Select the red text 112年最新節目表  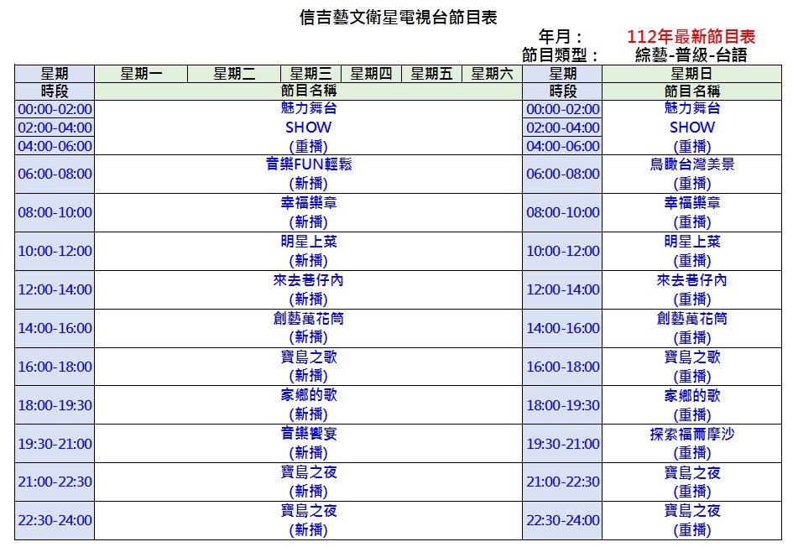(x=691, y=36)
